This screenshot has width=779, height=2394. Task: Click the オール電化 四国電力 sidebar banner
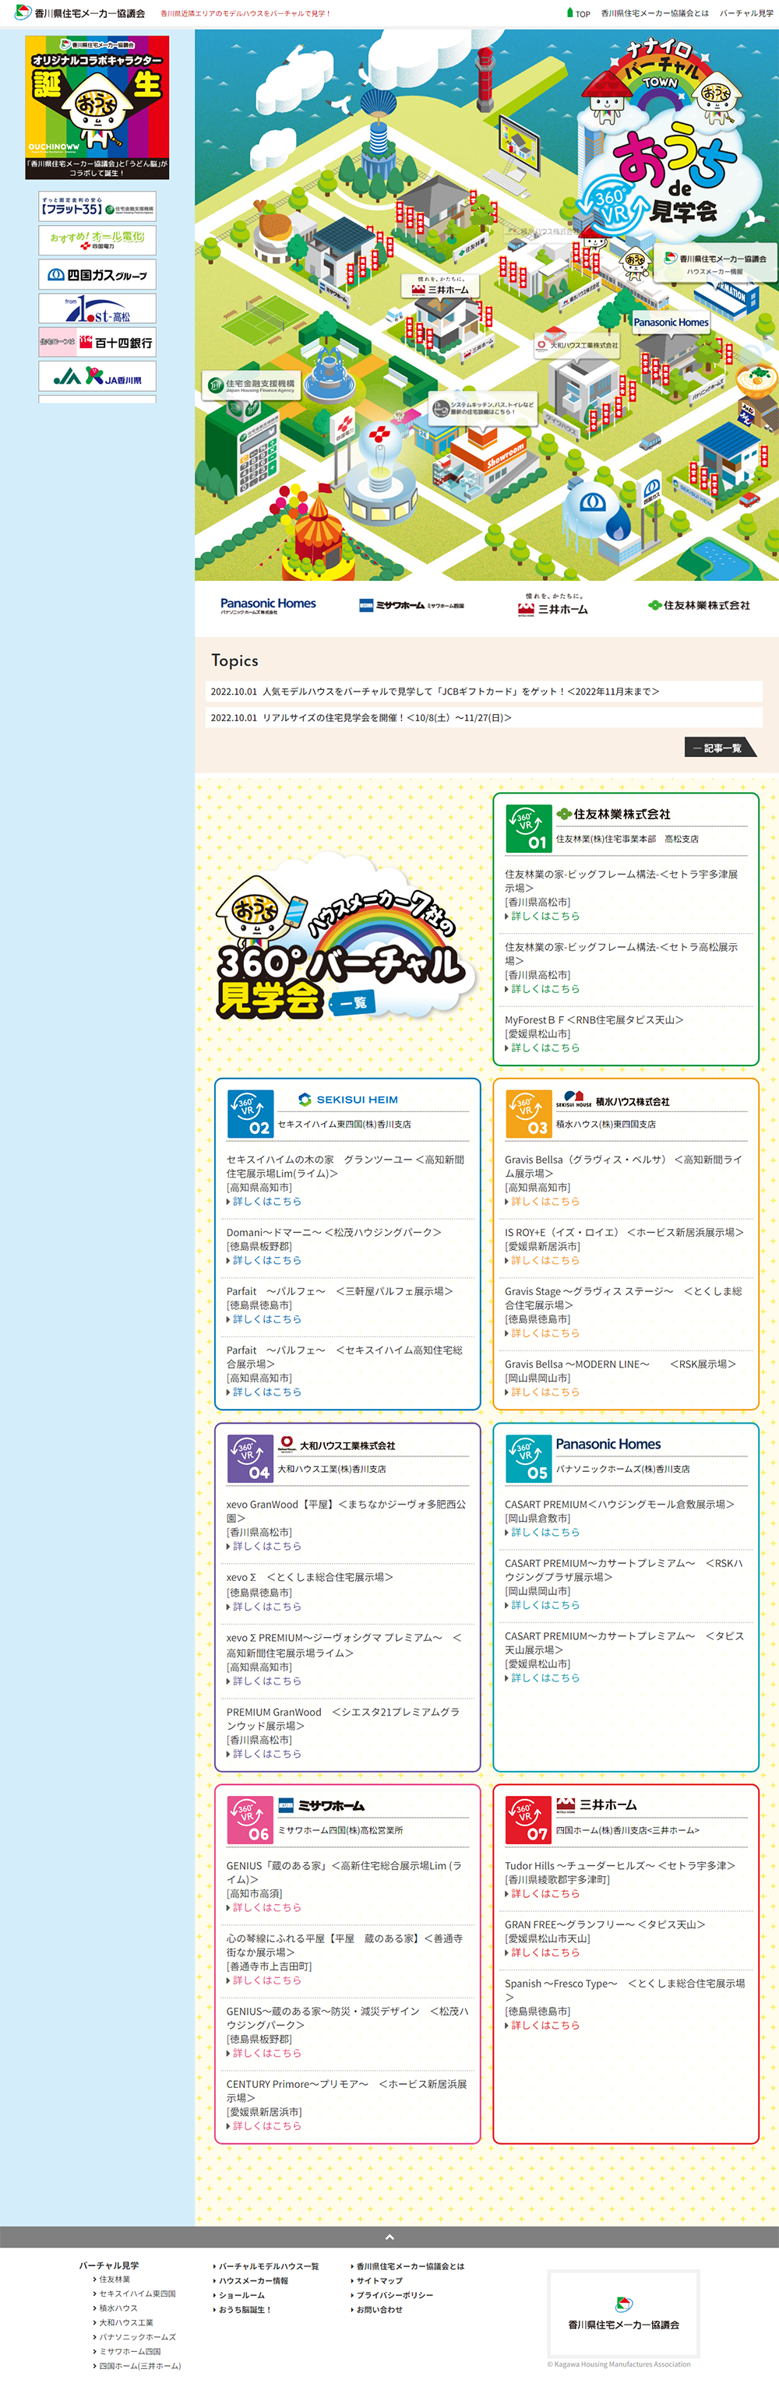[97, 240]
